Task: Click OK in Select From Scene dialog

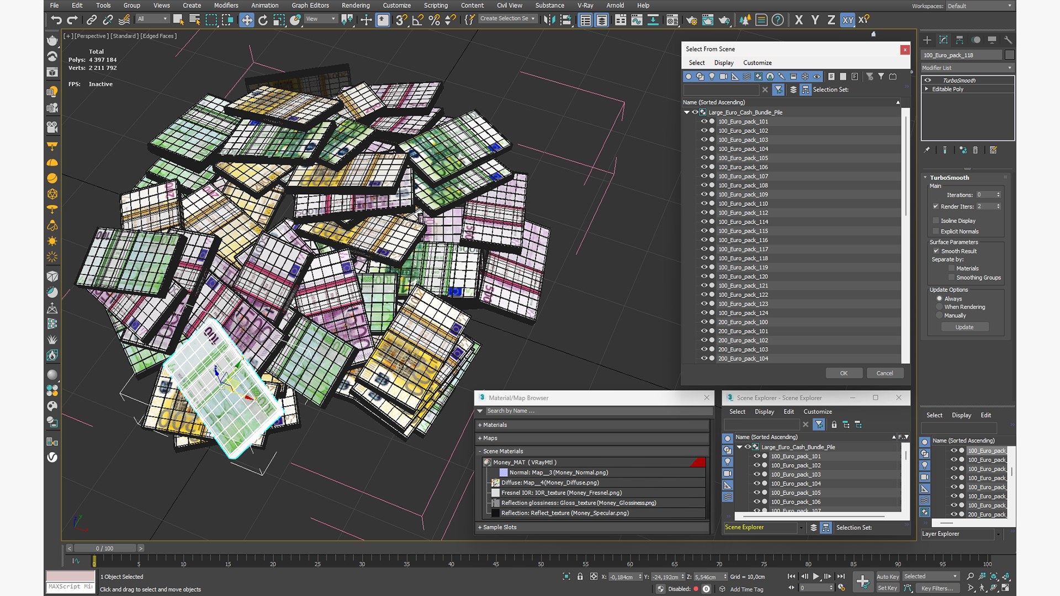Action: [844, 373]
